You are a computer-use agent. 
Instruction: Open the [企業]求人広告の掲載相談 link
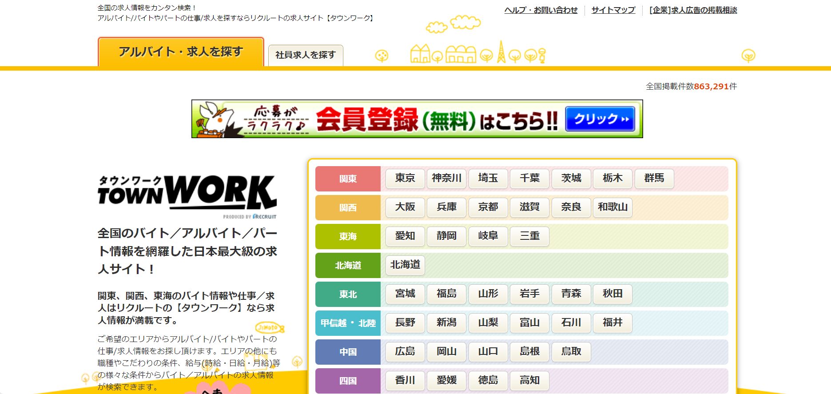[692, 10]
